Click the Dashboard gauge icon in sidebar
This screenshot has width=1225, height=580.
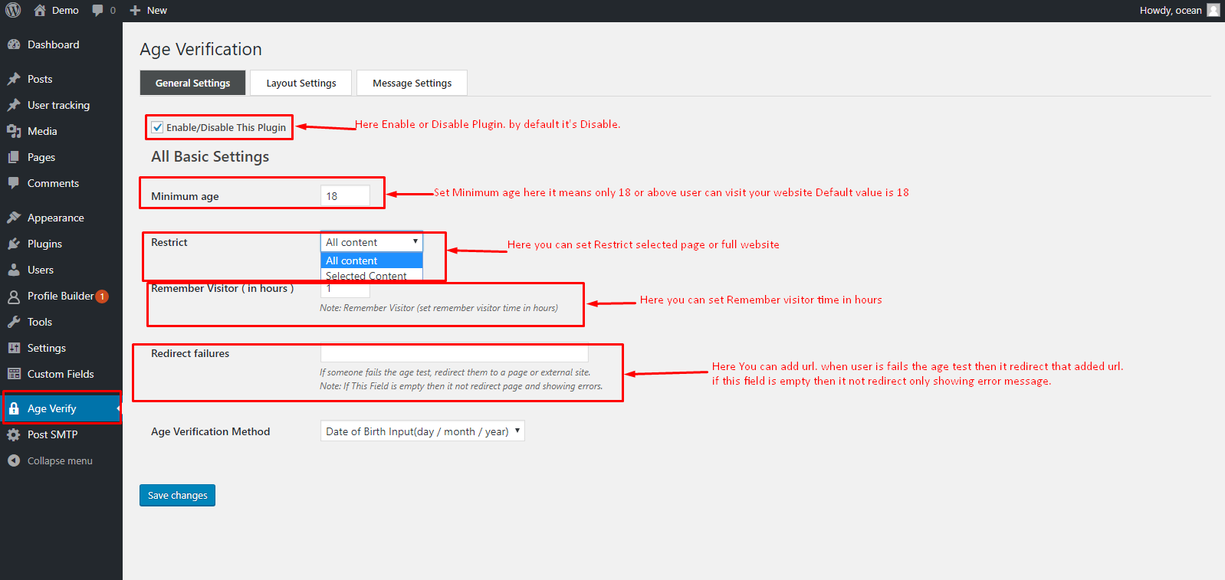14,44
